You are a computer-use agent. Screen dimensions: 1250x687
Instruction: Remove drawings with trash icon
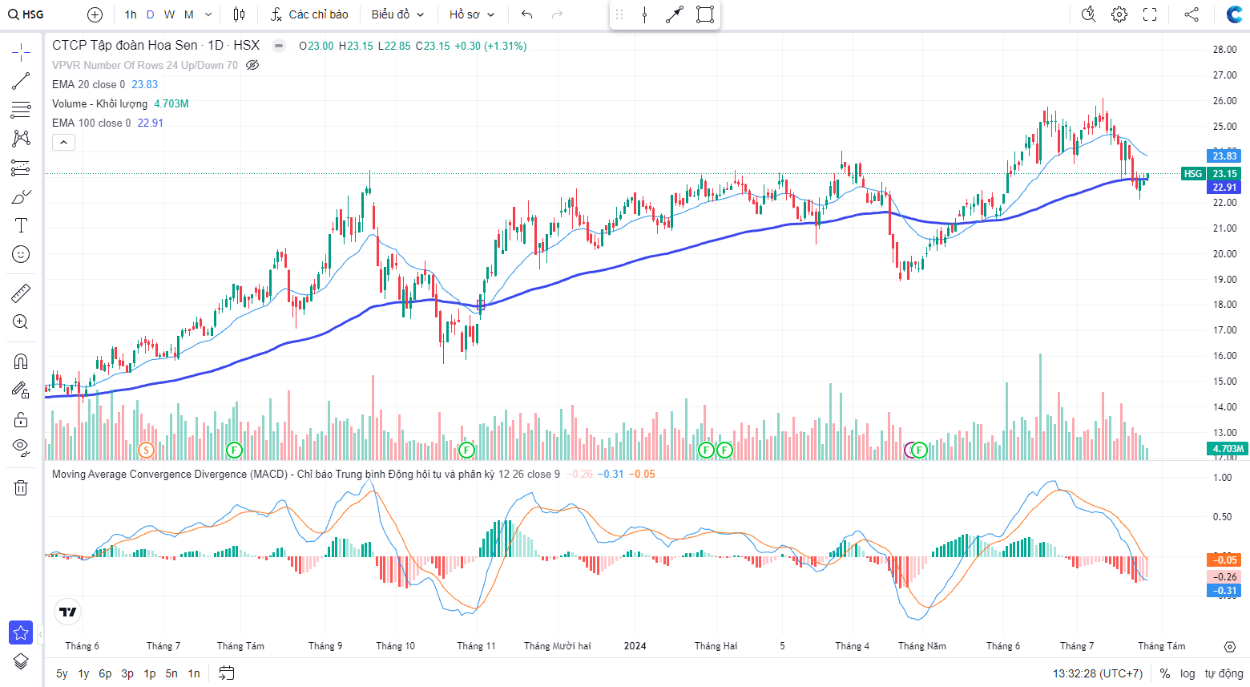(21, 487)
